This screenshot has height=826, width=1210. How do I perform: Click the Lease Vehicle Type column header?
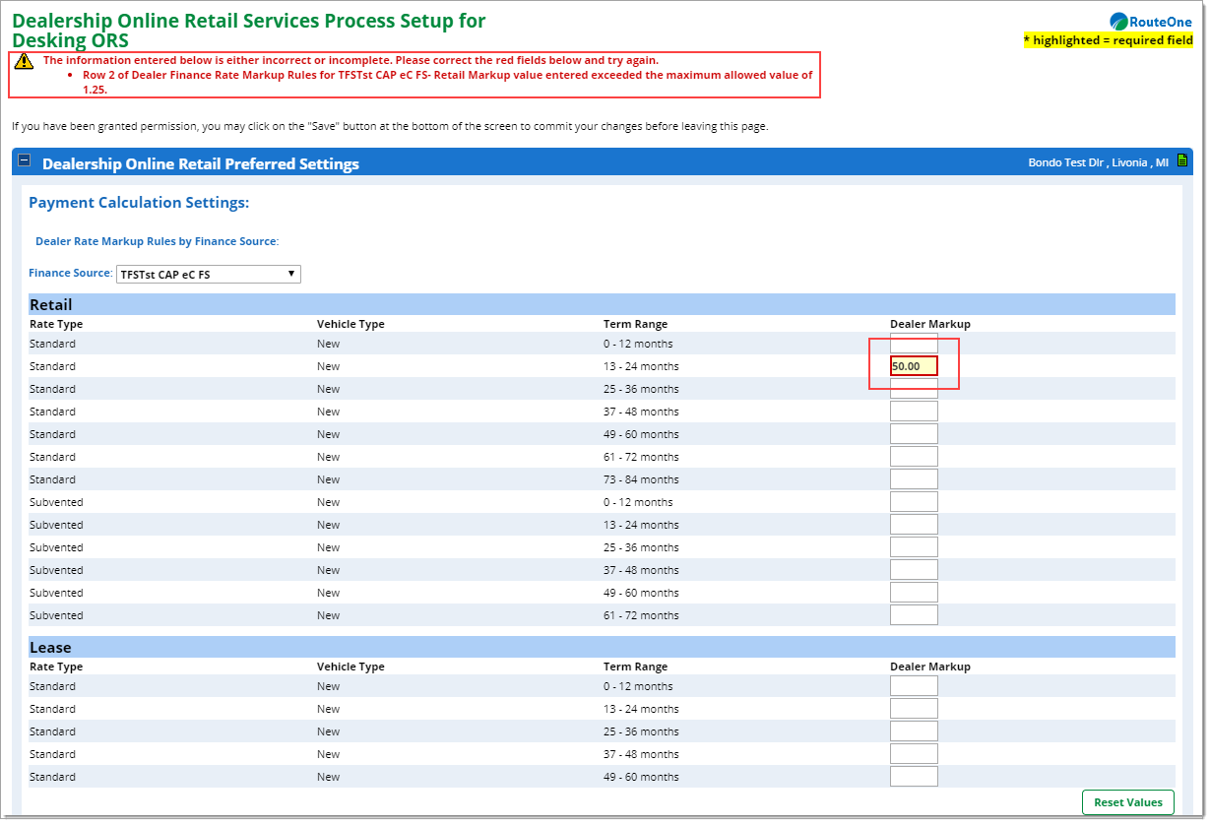click(x=350, y=667)
